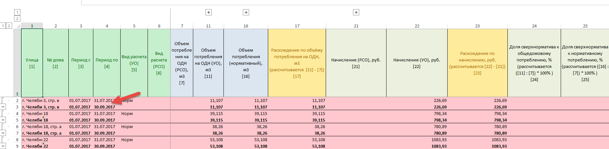Select cell with 1083,93 in column 22 row 8
Viewport: 609px width, 149px height.
click(x=417, y=140)
